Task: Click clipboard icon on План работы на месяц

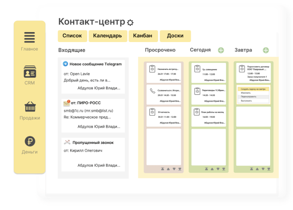Action: pos(197,112)
